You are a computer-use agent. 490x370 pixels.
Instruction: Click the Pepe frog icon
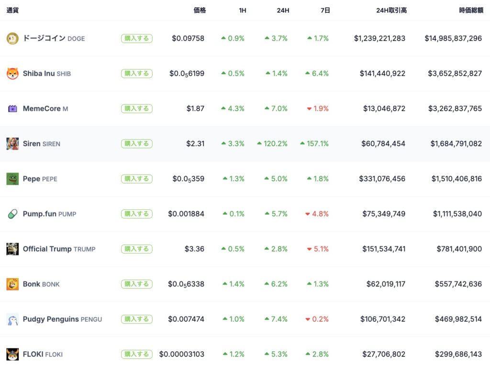pyautogui.click(x=12, y=179)
